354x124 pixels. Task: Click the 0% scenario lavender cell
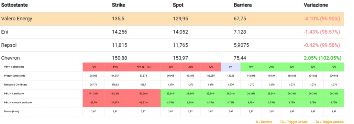pos(231,67)
